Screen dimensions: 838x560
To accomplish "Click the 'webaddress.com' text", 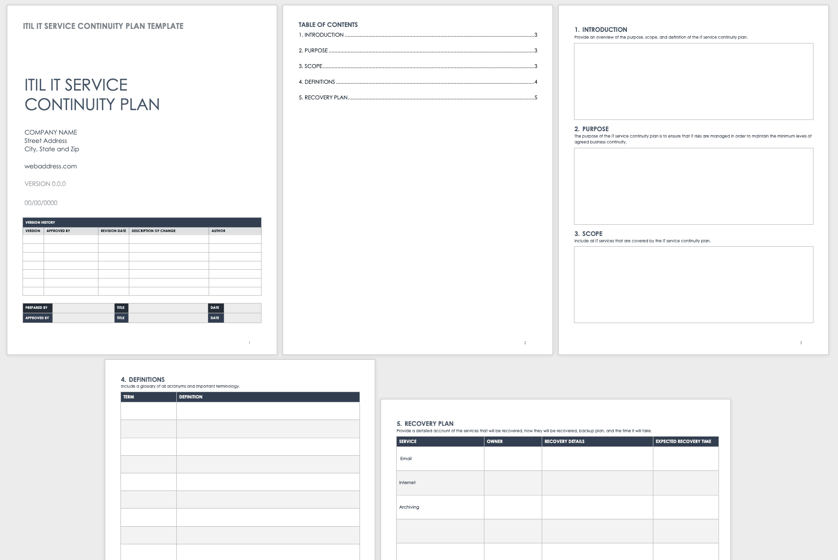I will (51, 166).
